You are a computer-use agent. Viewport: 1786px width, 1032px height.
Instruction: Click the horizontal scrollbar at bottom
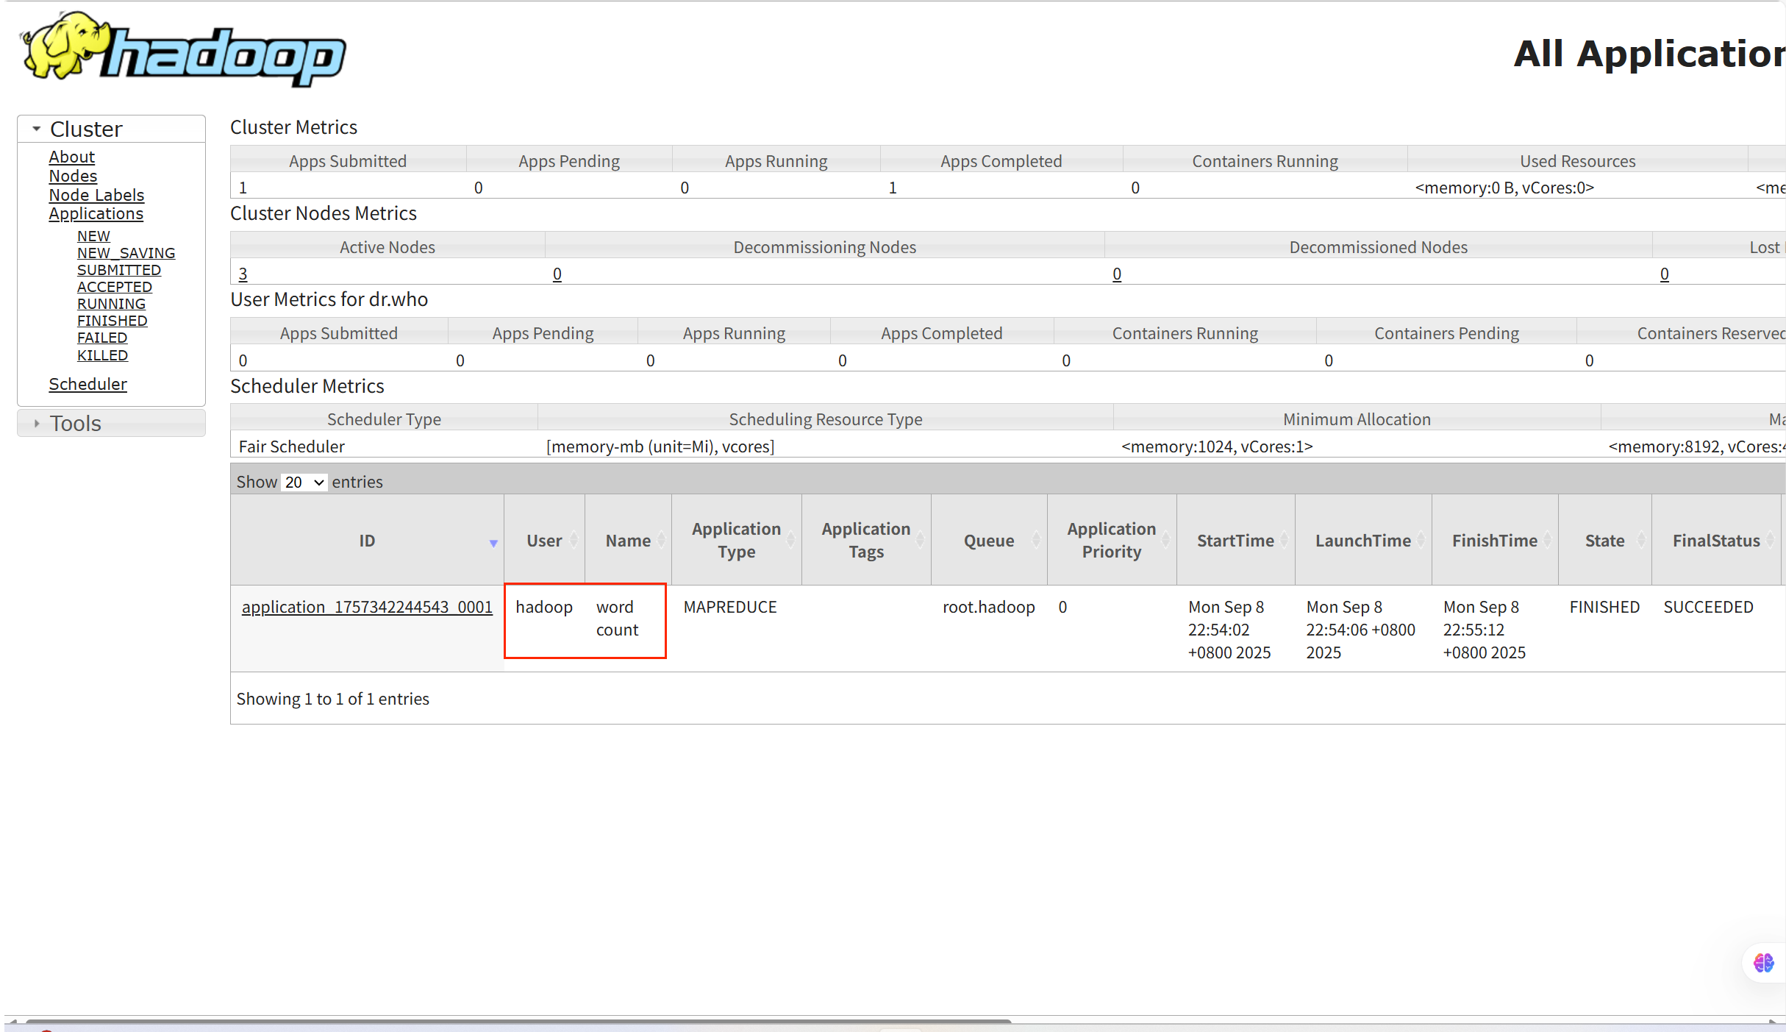point(518,1021)
